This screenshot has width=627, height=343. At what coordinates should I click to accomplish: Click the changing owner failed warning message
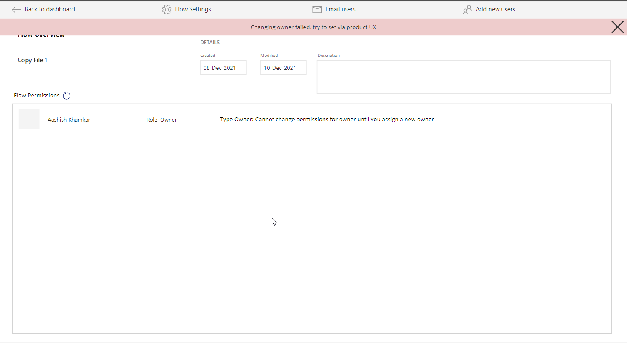pyautogui.click(x=313, y=27)
